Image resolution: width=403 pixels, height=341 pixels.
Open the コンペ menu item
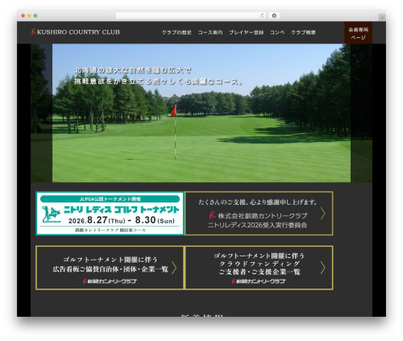[x=277, y=32]
